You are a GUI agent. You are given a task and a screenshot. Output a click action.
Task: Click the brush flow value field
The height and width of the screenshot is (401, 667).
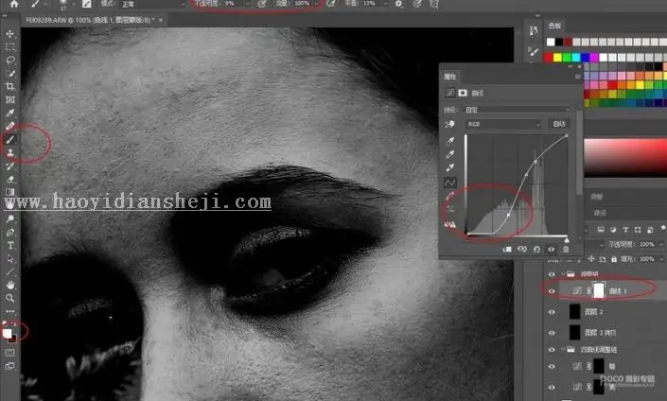302,4
